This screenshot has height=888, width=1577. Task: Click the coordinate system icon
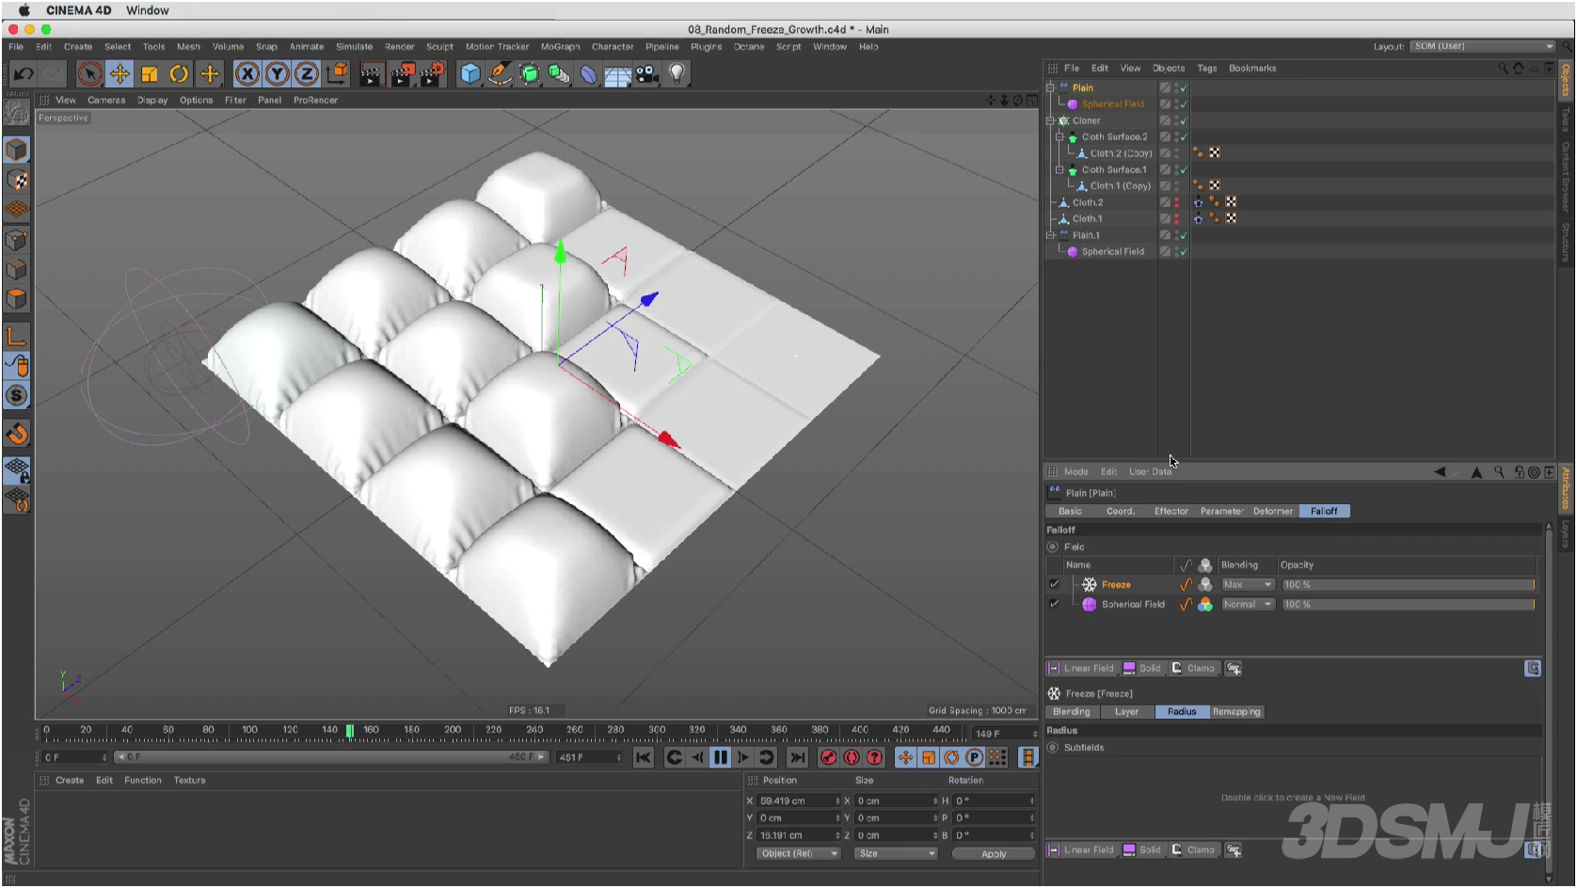(x=337, y=73)
